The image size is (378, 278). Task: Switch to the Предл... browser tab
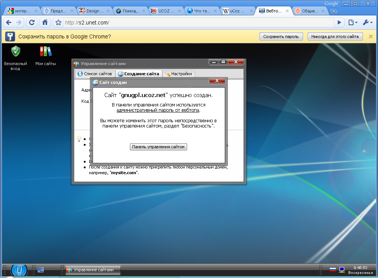pos(58,11)
